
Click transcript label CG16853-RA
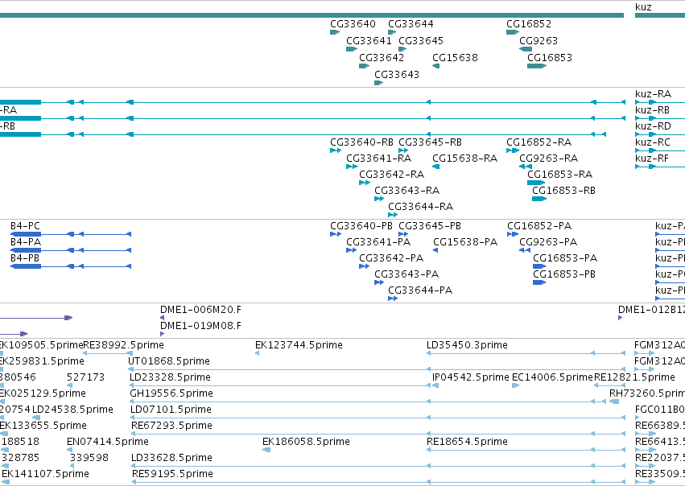pyautogui.click(x=559, y=175)
